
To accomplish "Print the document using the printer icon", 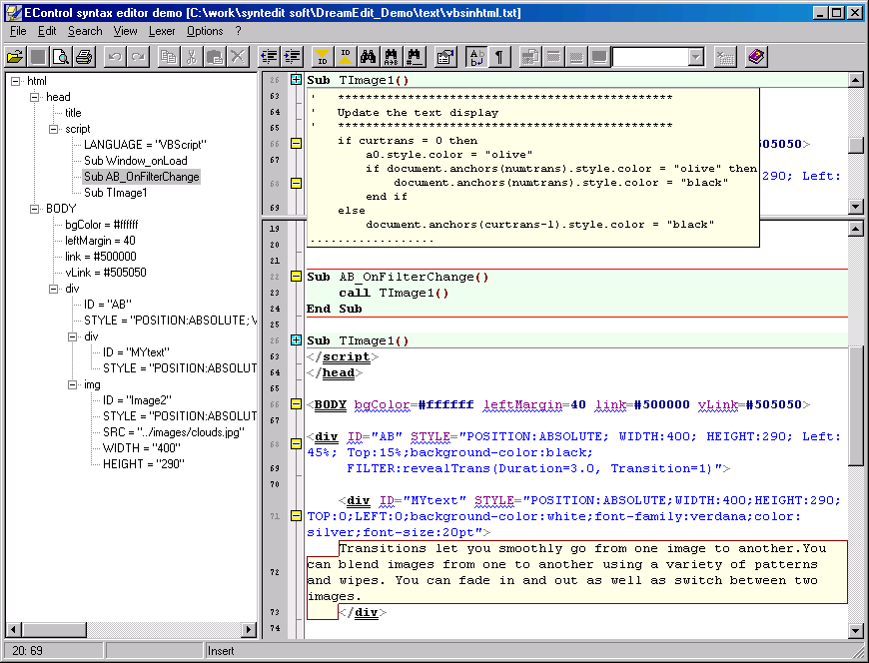I will tap(84, 57).
